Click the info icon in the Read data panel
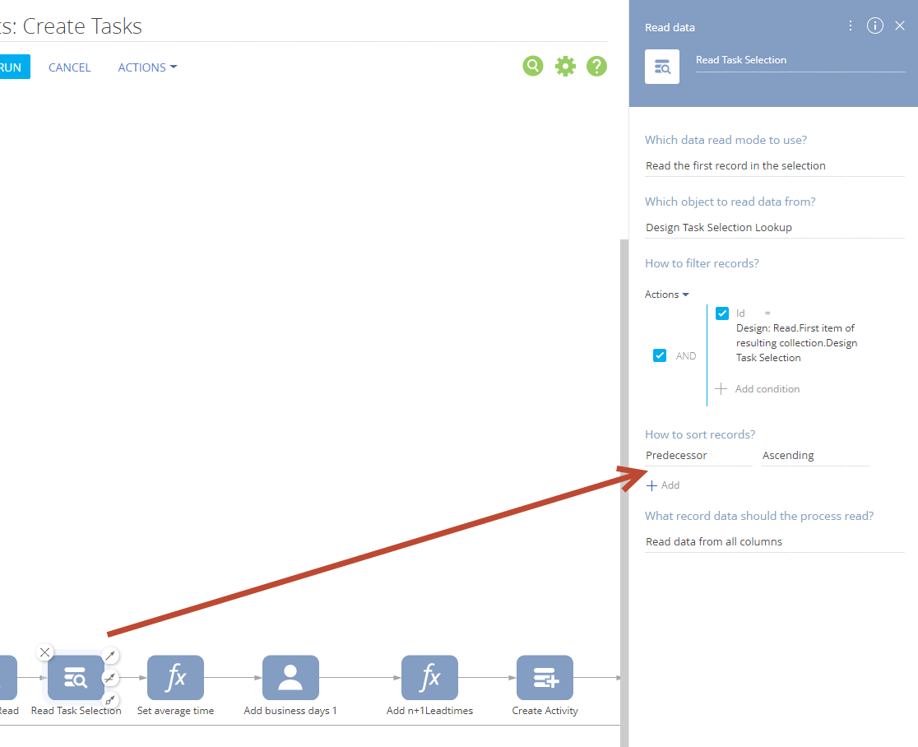This screenshot has height=747, width=918. coord(874,26)
